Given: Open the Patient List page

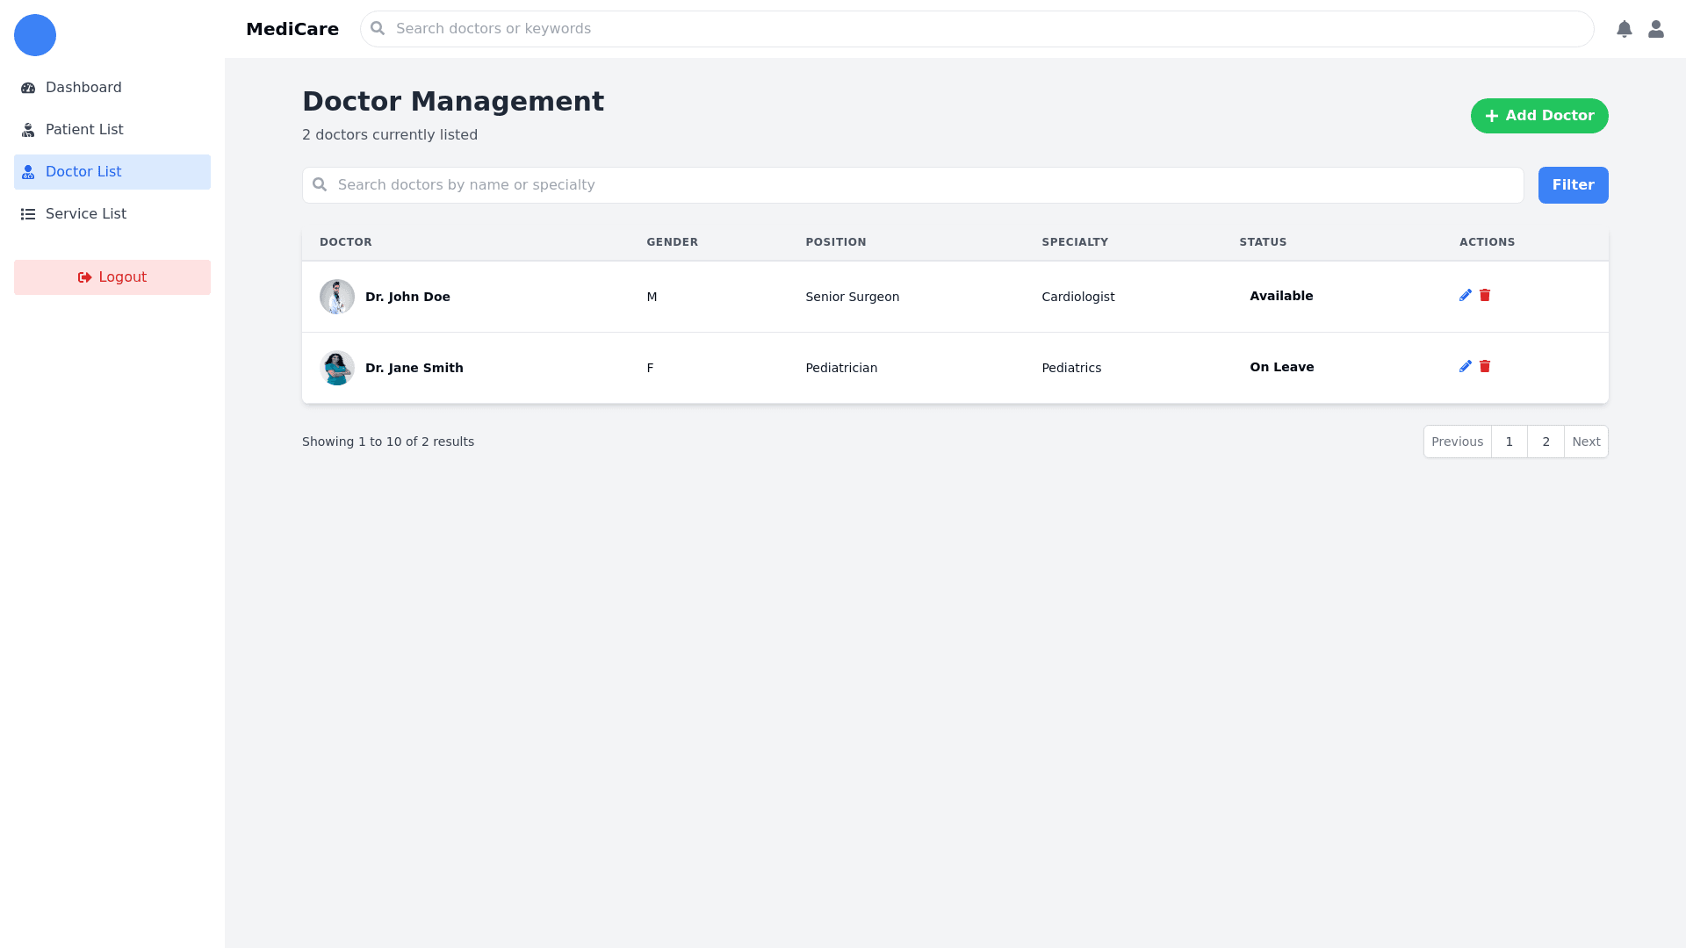Looking at the screenshot, I should [84, 129].
